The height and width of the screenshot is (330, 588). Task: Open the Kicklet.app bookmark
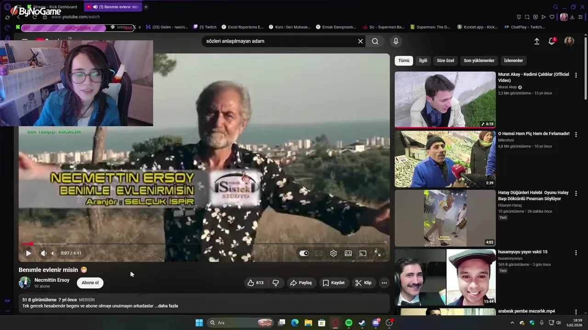(478, 27)
